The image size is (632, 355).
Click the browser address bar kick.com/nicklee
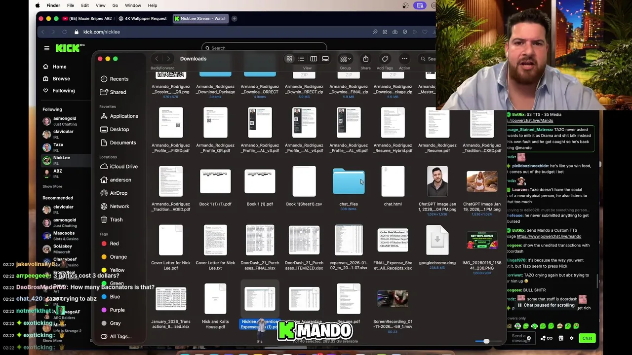(x=102, y=32)
